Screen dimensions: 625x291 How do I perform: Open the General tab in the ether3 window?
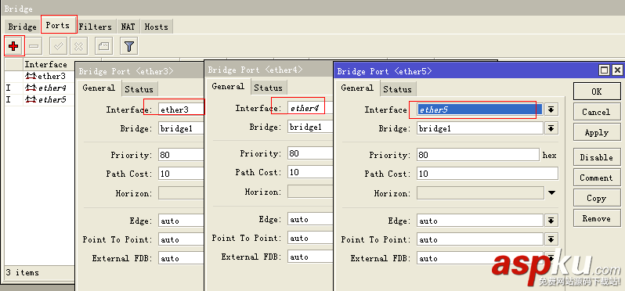pyautogui.click(x=99, y=88)
